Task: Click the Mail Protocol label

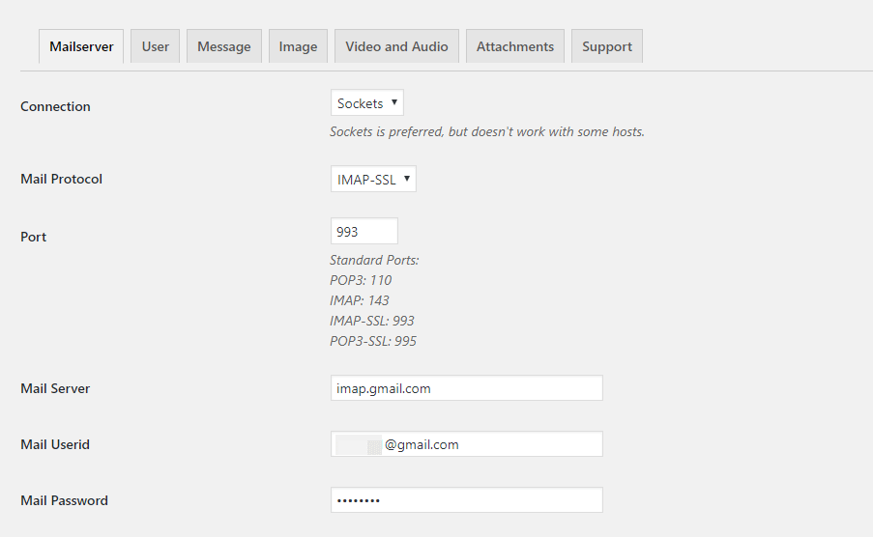Action: pos(61,179)
